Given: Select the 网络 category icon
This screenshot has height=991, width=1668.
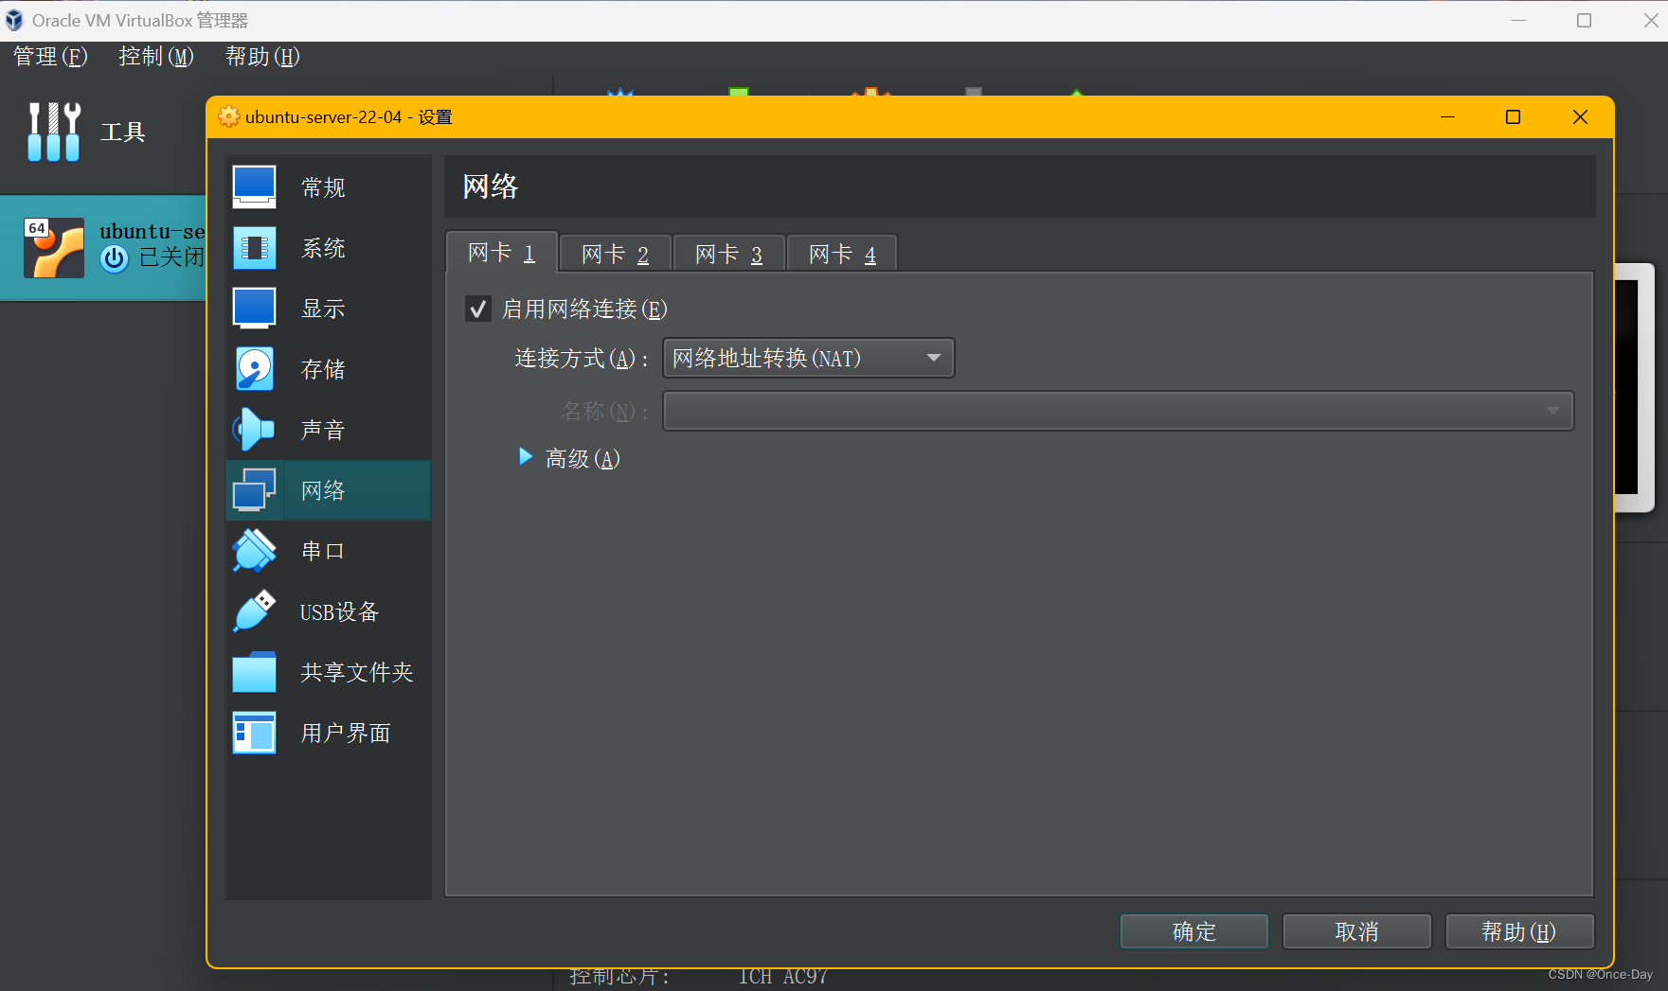Looking at the screenshot, I should (x=254, y=490).
